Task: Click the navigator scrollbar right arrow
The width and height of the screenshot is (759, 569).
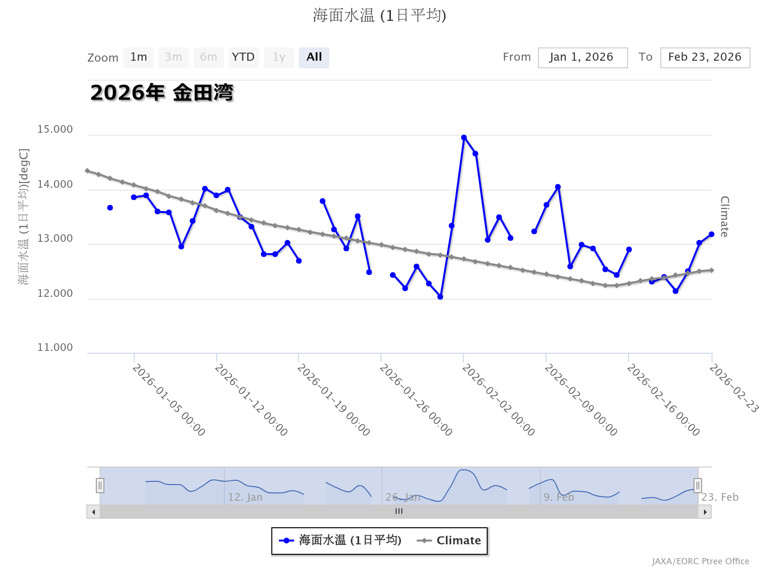Action: pos(705,512)
